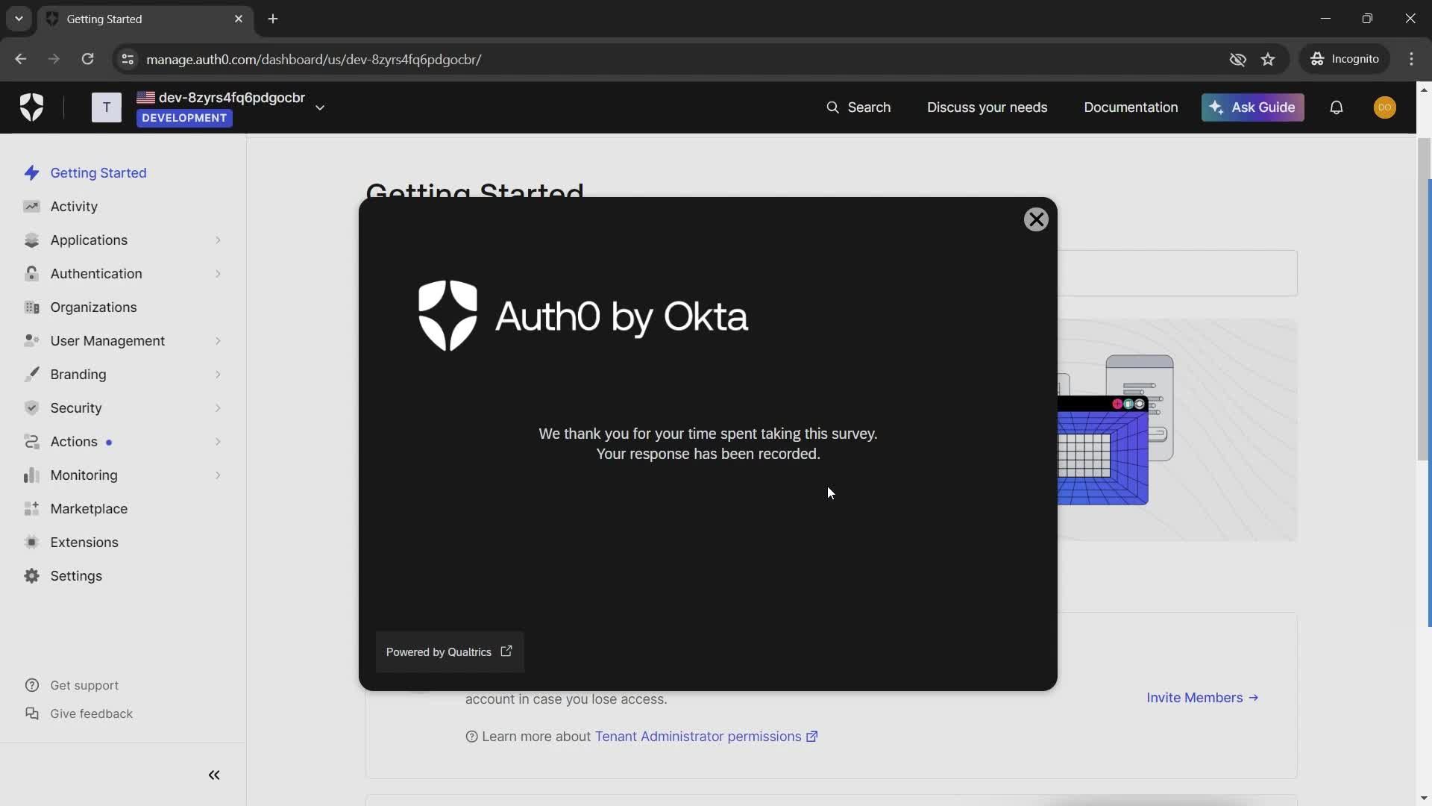
Task: Select Getting Started in sidebar
Action: tap(98, 172)
